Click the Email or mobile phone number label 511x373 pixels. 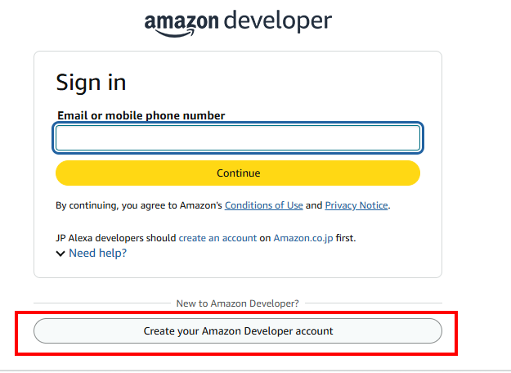141,115
